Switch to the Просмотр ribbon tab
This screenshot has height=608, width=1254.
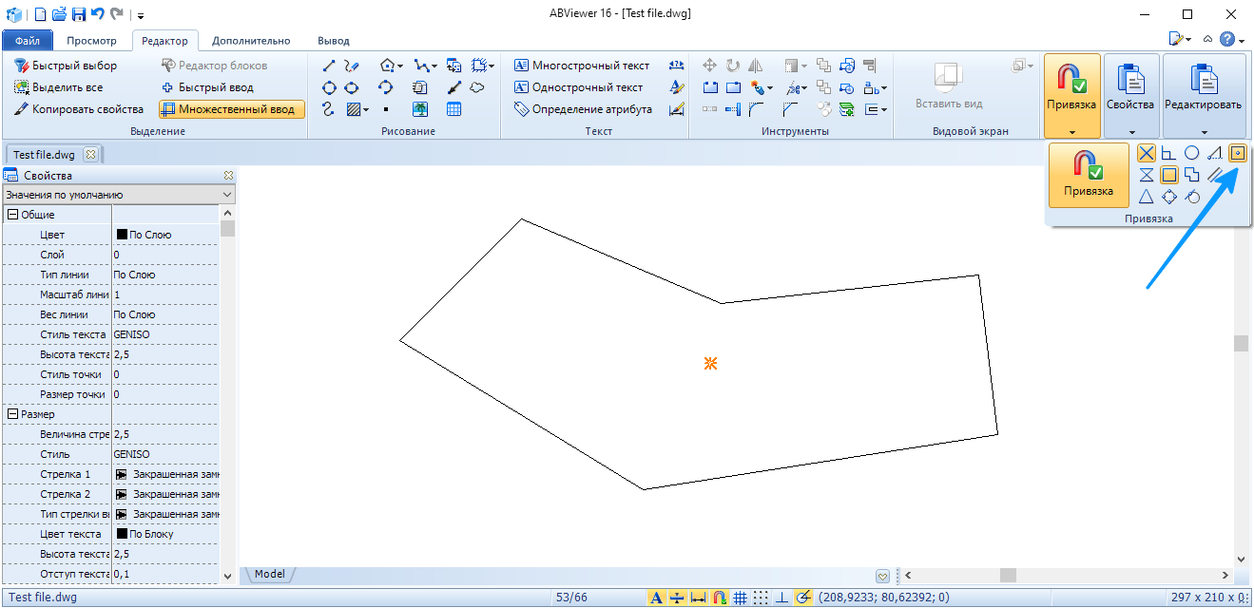(91, 41)
